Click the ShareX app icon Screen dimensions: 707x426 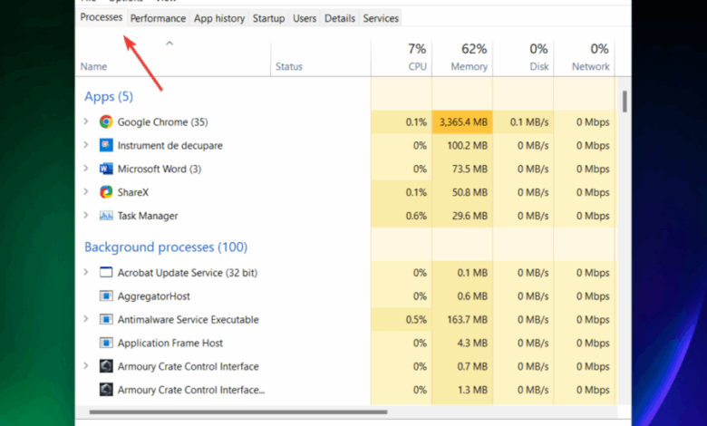(x=106, y=192)
